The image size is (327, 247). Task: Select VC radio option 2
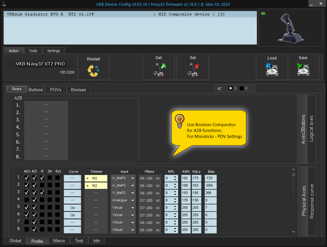[x=242, y=88]
